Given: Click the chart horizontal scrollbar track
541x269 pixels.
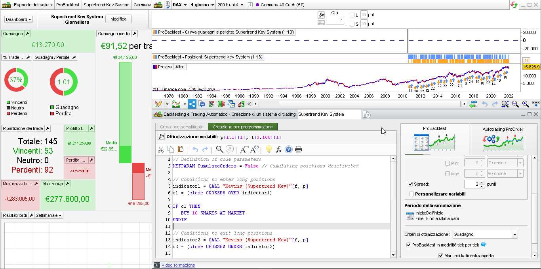Looking at the screenshot, I should (x=356, y=104).
